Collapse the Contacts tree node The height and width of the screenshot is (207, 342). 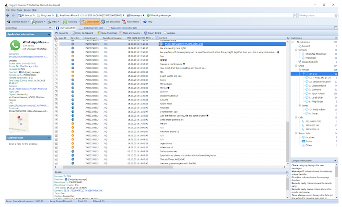coord(296,50)
